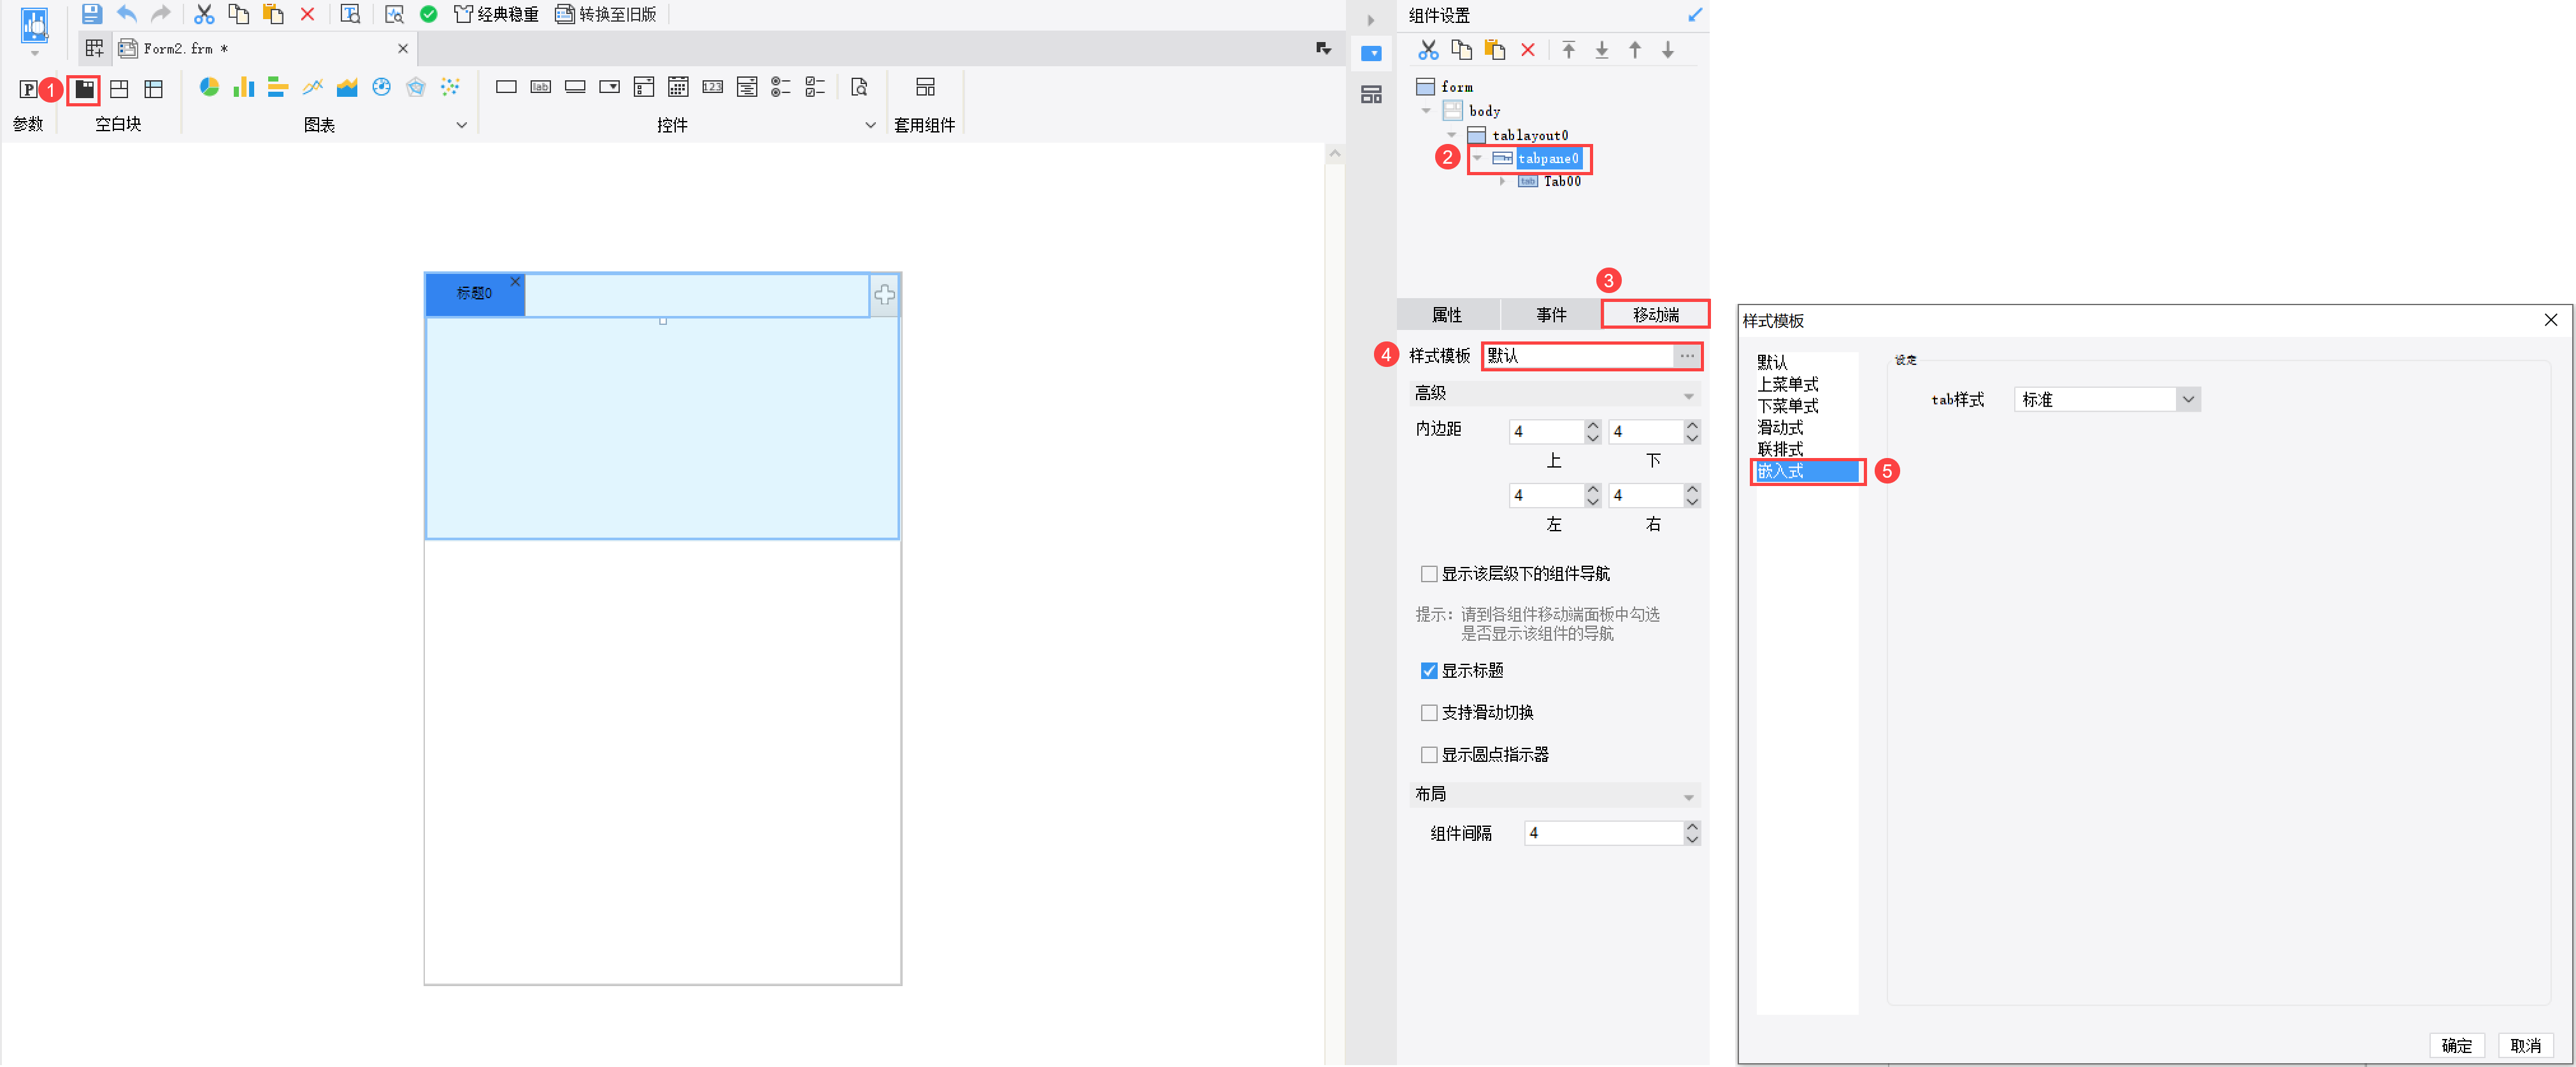Screen dimensions: 2576x1067
Task: Expand the 图表 chart list arrow
Action: [461, 125]
